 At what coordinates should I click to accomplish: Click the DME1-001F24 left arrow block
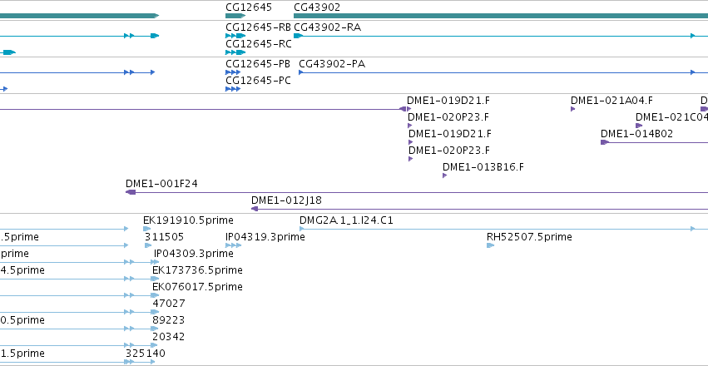coord(131,192)
